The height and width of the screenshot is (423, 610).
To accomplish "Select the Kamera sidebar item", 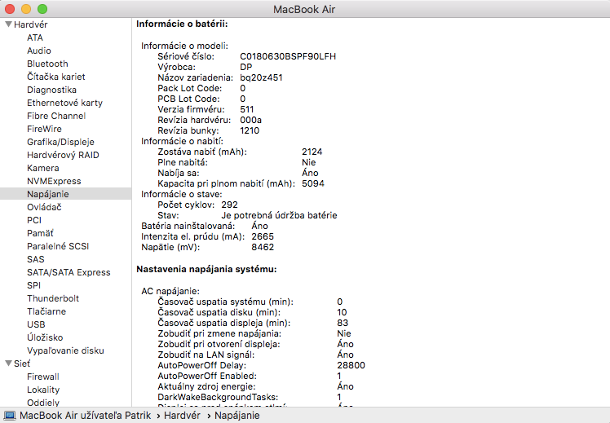I will click(42, 168).
